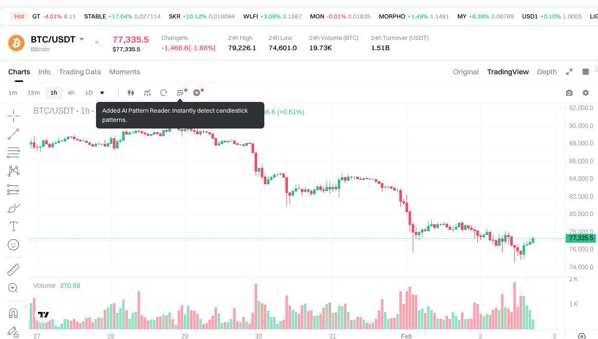Pick the ruler measure tool
This screenshot has height=339, width=598.
tap(13, 269)
